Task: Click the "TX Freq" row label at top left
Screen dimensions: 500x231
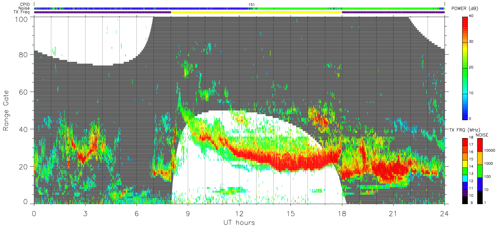Action: point(22,12)
